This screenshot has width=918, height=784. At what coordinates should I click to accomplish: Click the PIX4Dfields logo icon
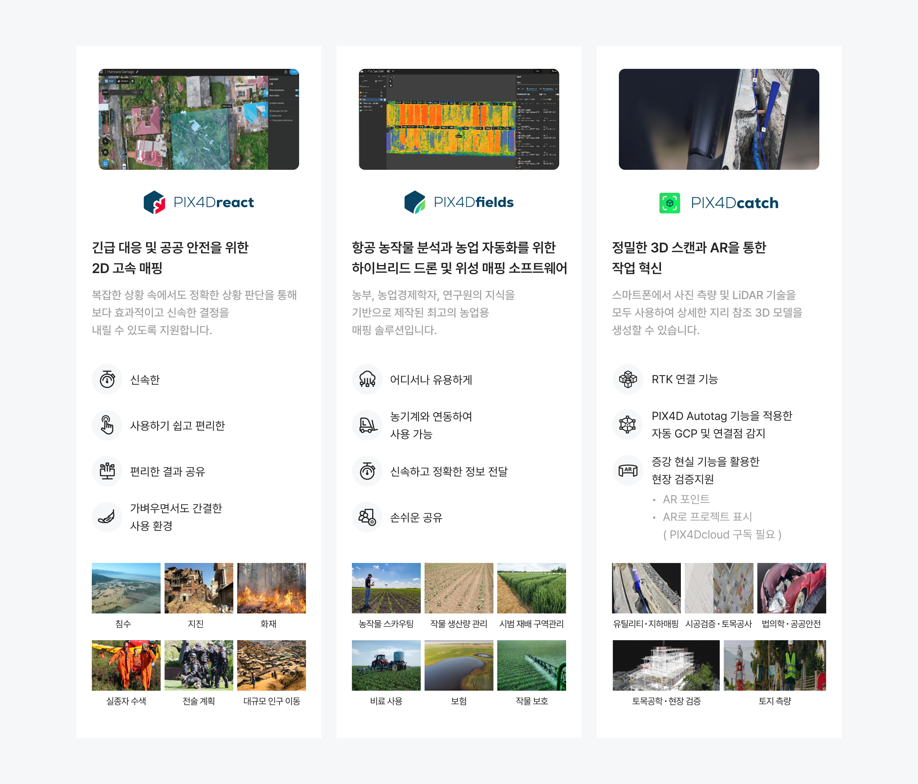click(x=415, y=202)
